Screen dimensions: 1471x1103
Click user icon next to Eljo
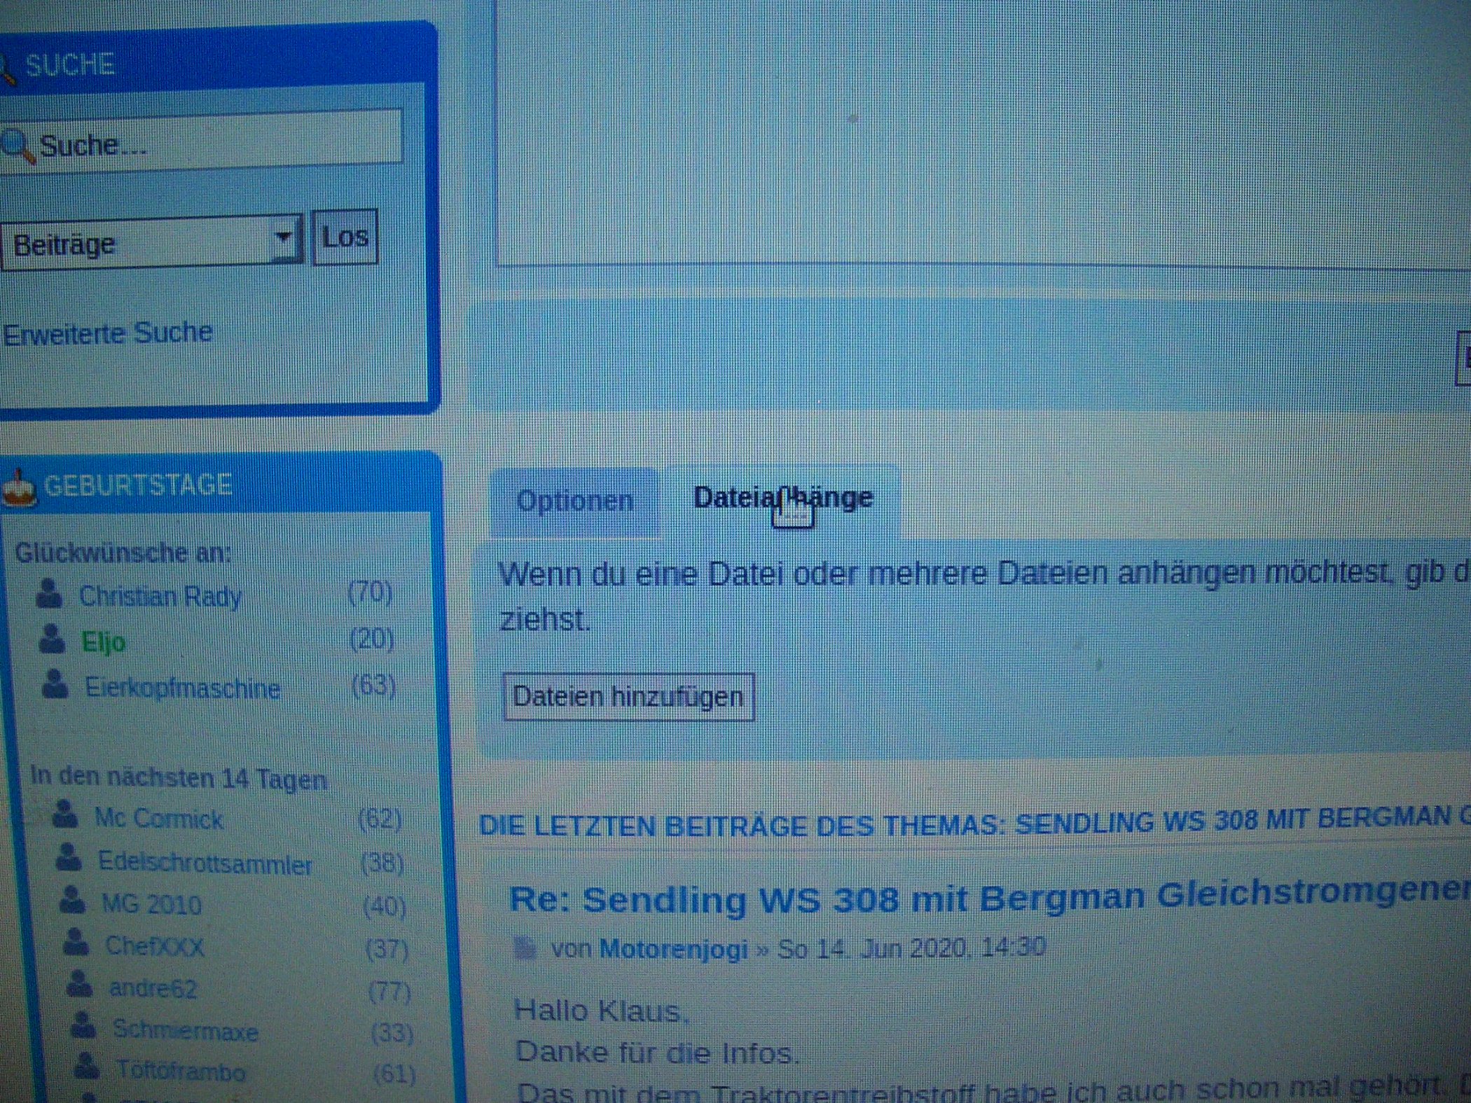pos(52,639)
